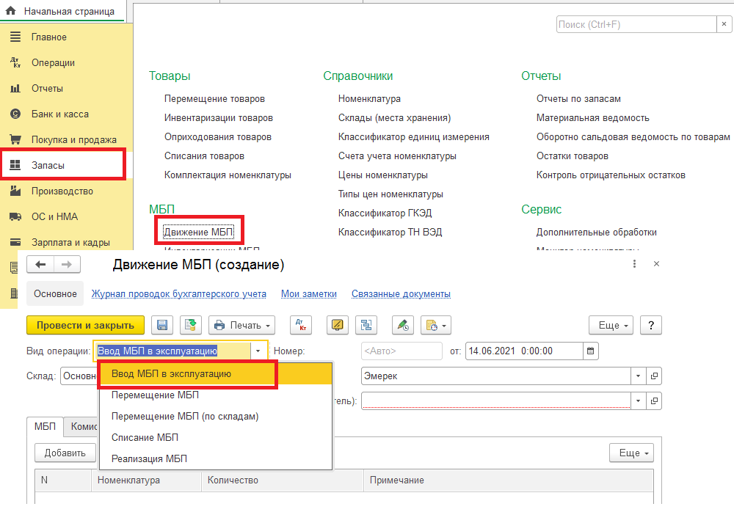Click the home icon for Начальная страница

pyautogui.click(x=11, y=12)
